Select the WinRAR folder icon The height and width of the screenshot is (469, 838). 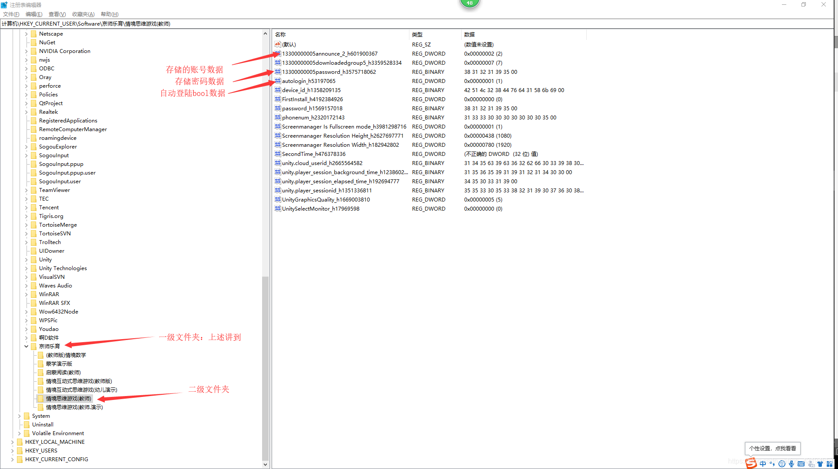[34, 294]
